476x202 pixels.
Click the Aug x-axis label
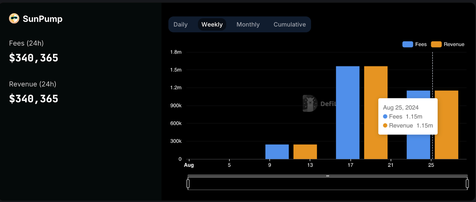(x=189, y=165)
